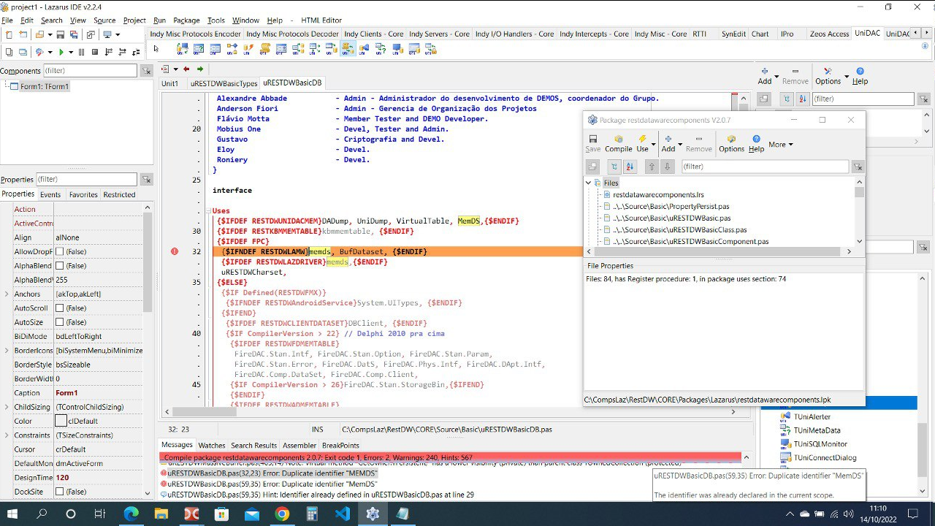Open the More dropdown in package editor
This screenshot has height=526, width=935.
pyautogui.click(x=780, y=145)
